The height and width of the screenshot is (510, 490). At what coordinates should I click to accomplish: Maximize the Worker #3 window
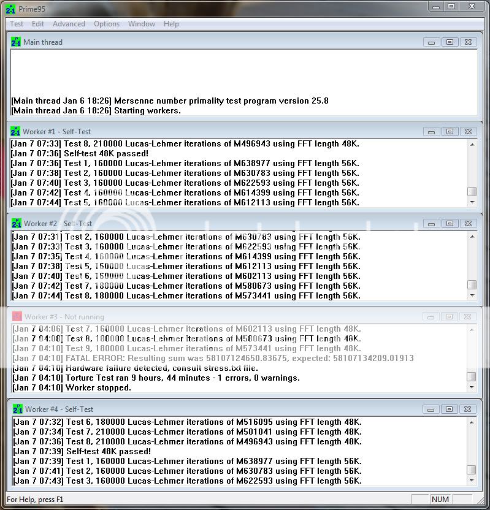[x=449, y=316]
